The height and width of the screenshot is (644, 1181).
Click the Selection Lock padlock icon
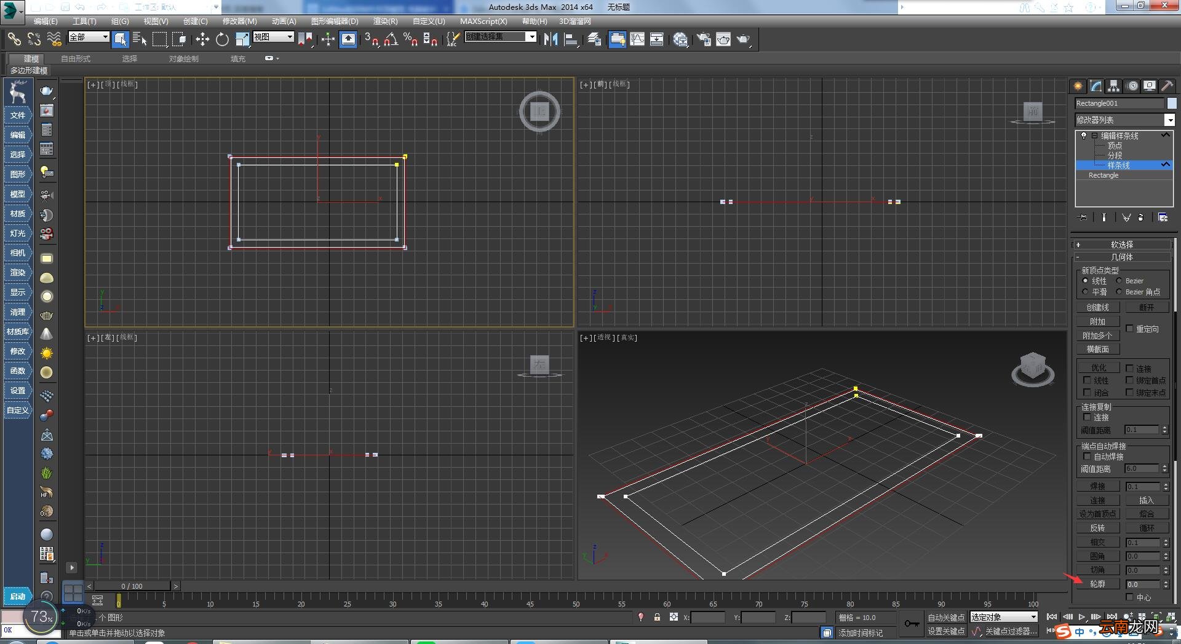tap(657, 617)
